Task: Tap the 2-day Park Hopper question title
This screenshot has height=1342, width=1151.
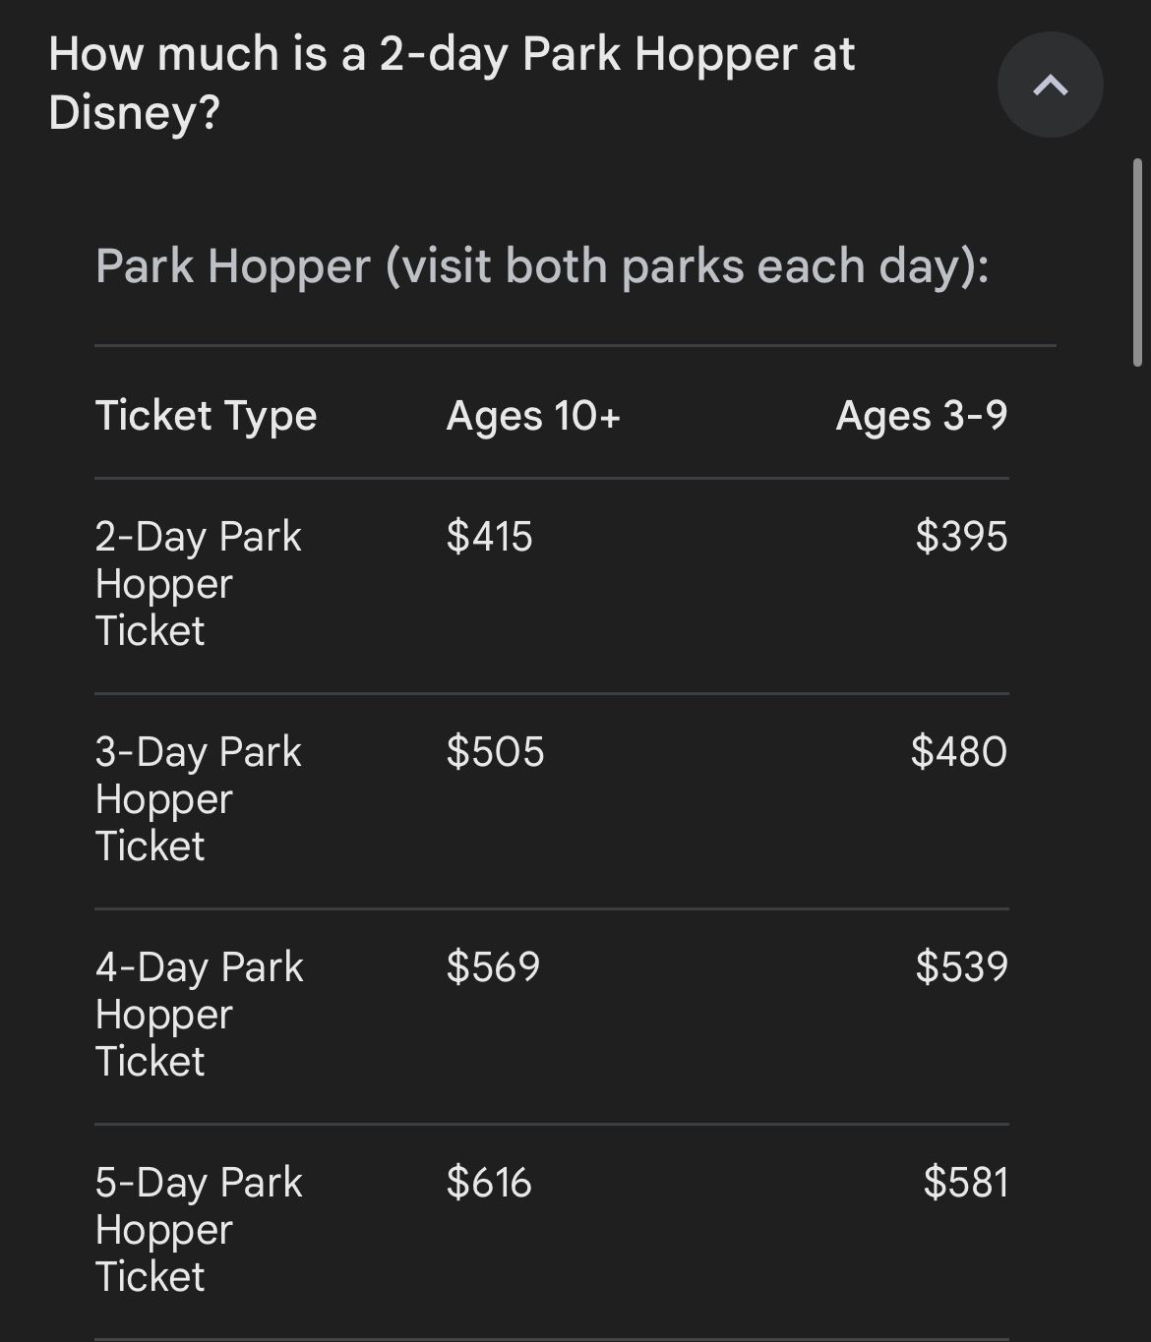Action: point(452,83)
